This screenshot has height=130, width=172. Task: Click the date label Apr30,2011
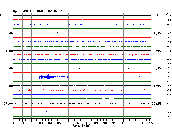tap(22, 11)
